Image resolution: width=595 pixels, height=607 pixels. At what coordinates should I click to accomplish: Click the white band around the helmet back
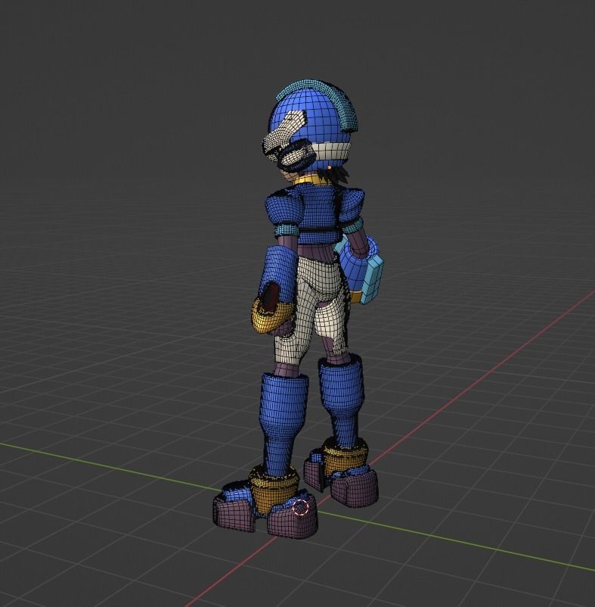[x=333, y=150]
